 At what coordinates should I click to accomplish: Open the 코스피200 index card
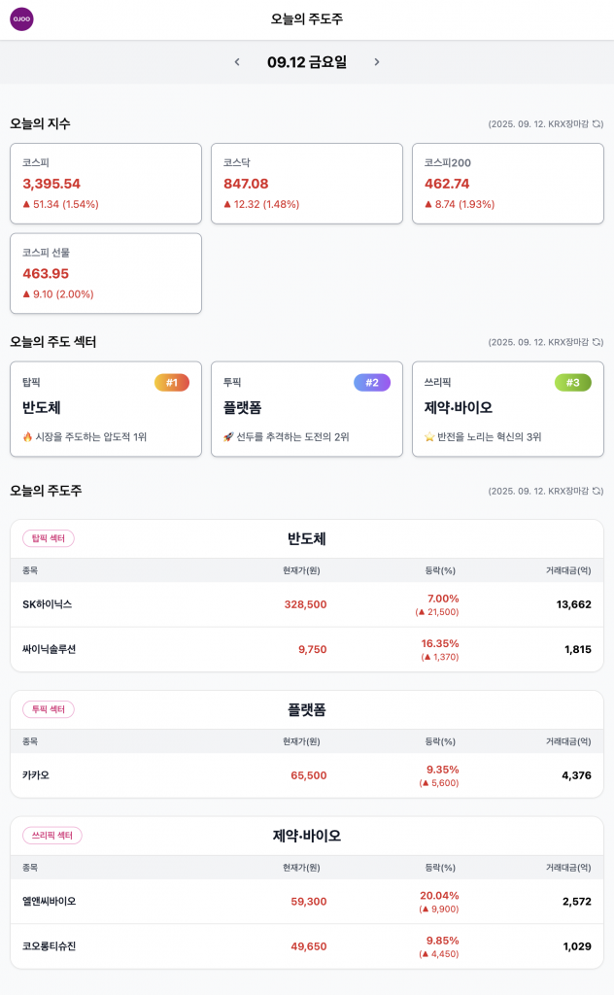(507, 184)
